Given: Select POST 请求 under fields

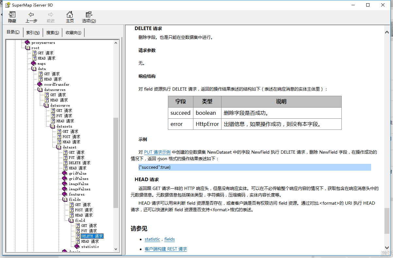Looking at the screenshot, I should pyautogui.click(x=84, y=210).
